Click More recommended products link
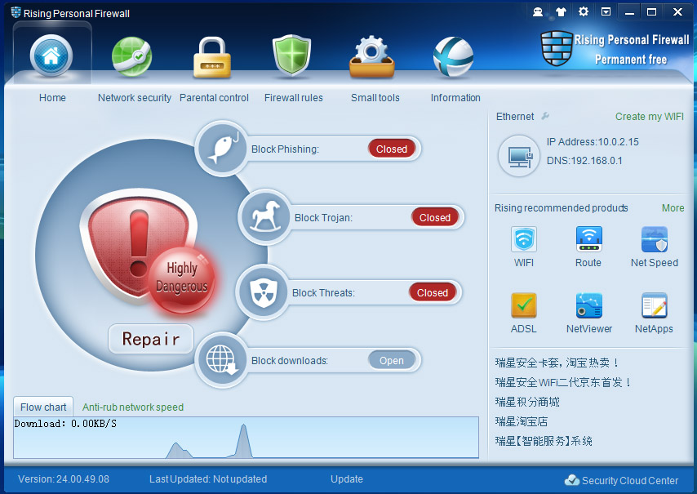 coord(673,207)
